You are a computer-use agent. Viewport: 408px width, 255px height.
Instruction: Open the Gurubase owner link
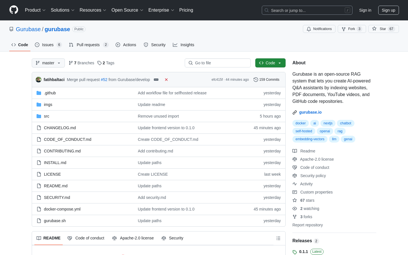28,29
